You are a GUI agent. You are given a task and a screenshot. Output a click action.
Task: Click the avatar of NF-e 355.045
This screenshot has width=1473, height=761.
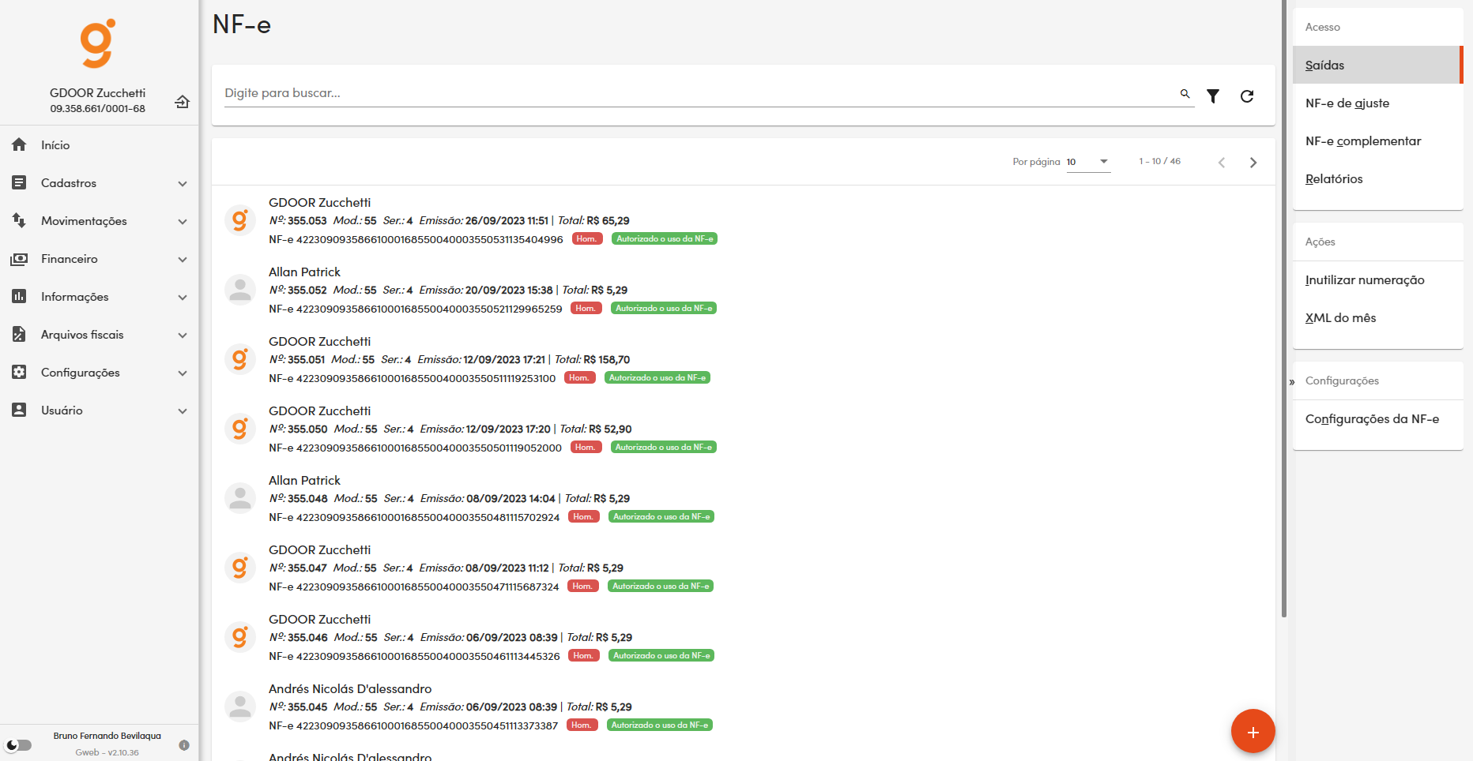pyautogui.click(x=240, y=707)
